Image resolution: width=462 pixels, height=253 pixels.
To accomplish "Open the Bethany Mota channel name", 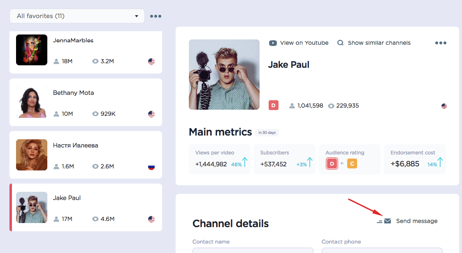I will click(73, 93).
